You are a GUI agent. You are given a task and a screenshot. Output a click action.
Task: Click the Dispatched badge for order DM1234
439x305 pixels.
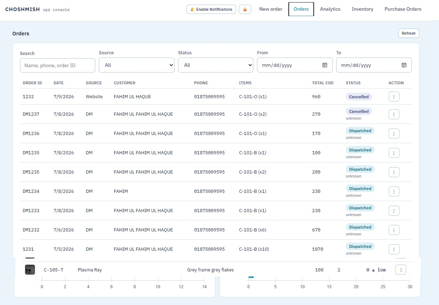[360, 189]
